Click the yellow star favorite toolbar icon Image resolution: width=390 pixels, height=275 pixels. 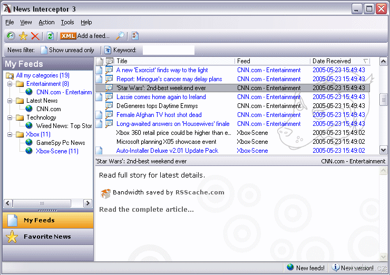pyautogui.click(x=23, y=36)
